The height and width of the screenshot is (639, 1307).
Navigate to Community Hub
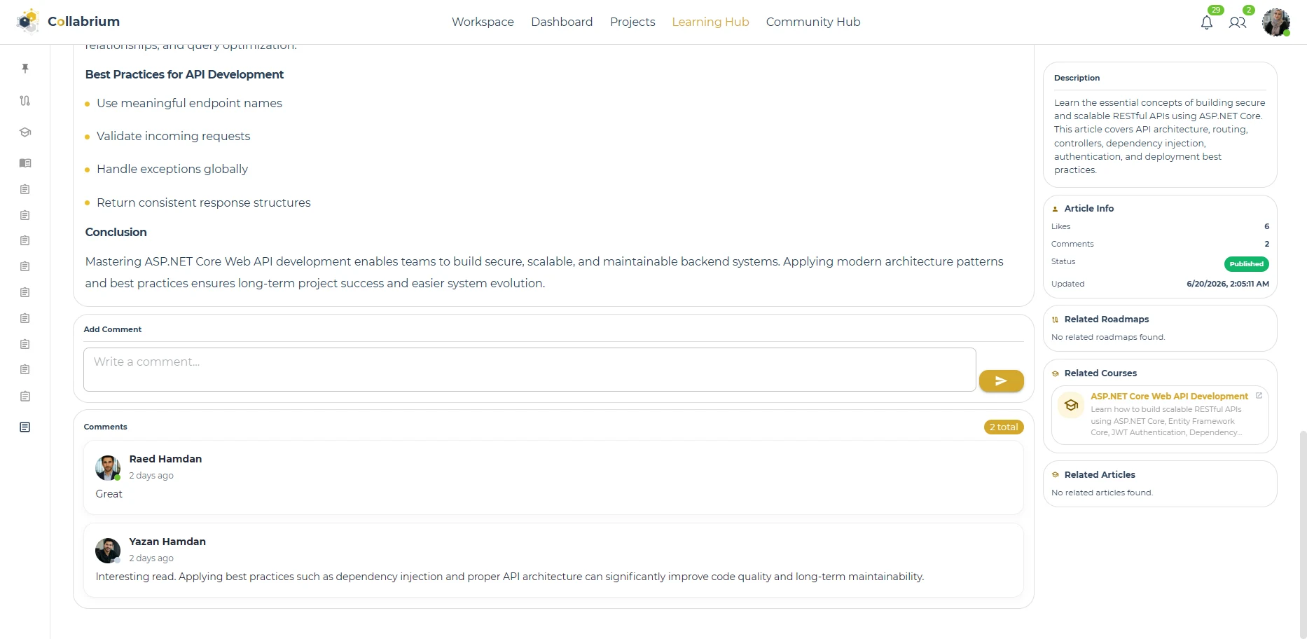pyautogui.click(x=813, y=22)
